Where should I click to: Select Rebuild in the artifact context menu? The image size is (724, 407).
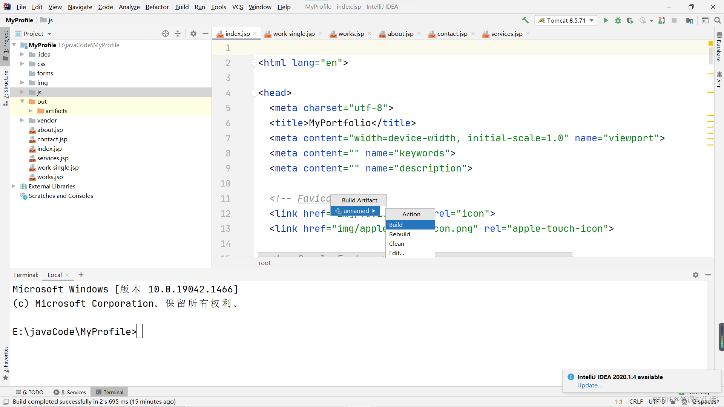point(399,234)
